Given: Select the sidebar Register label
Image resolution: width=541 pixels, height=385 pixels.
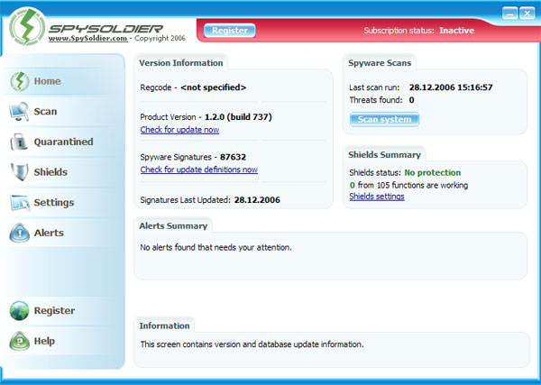Looking at the screenshot, I should [x=54, y=310].
